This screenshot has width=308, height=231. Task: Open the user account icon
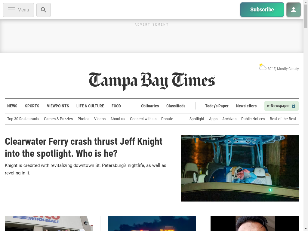tap(294, 10)
